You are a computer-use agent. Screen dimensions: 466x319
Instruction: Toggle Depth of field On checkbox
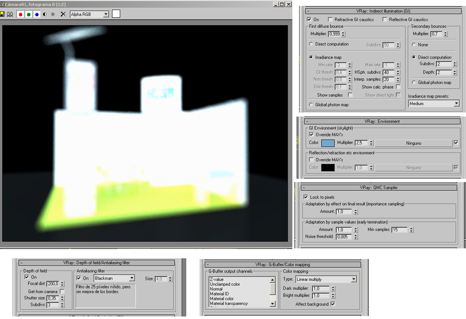pyautogui.click(x=27, y=277)
